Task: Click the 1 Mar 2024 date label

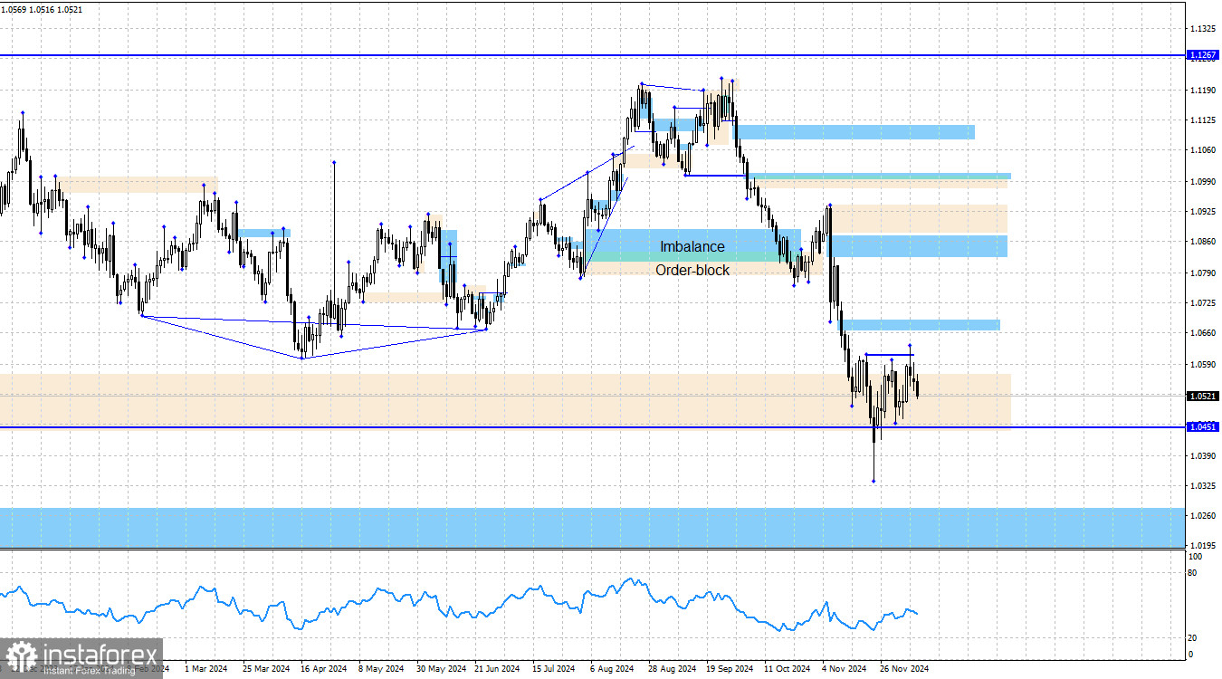Action: (x=206, y=669)
